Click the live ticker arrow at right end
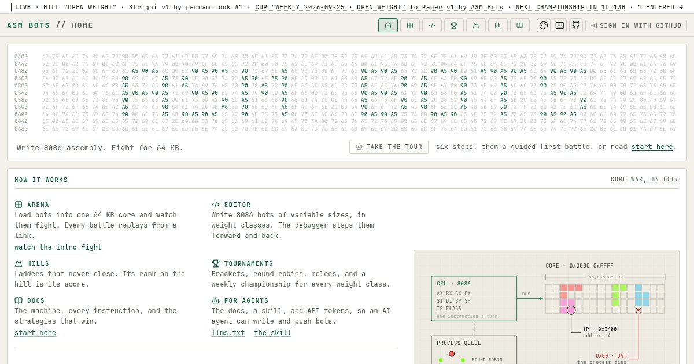This screenshot has width=694, height=364. click(x=681, y=7)
